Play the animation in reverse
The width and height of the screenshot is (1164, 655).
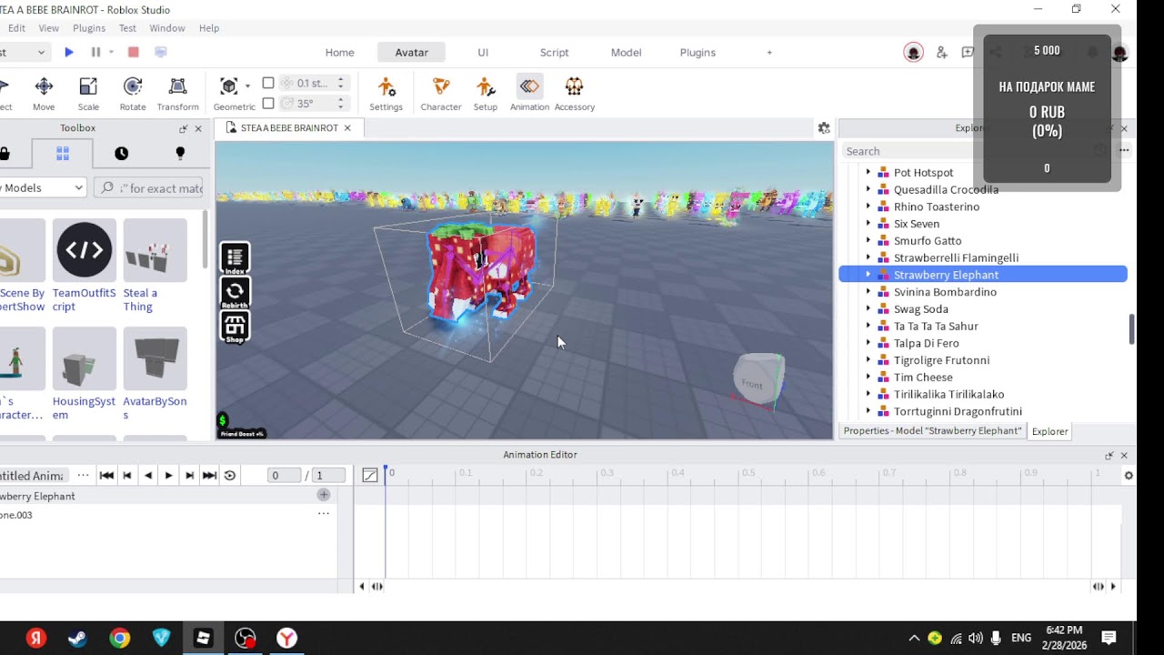[x=148, y=475]
